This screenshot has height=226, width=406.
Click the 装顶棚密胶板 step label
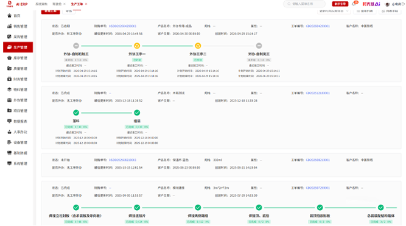320,216
